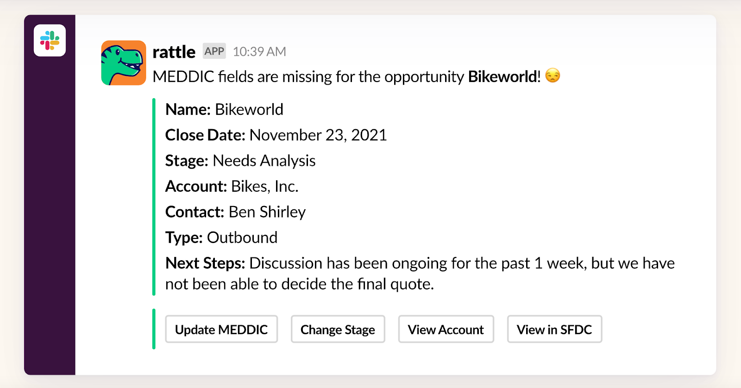This screenshot has width=741, height=388.
Task: Select the Contact: Ben Shirley line
Action: coord(235,212)
